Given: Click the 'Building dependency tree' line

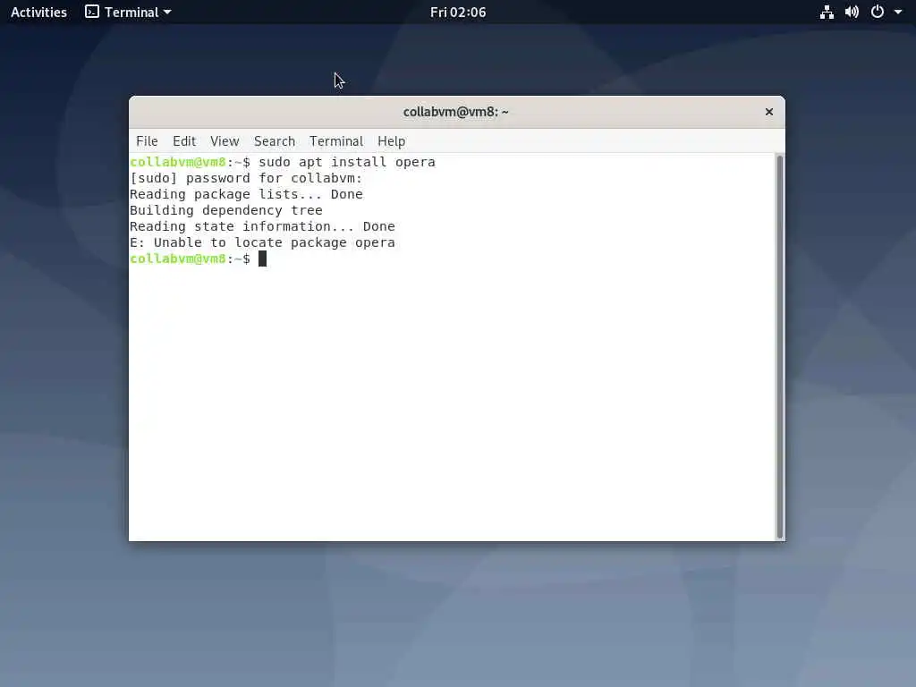Looking at the screenshot, I should tap(226, 210).
